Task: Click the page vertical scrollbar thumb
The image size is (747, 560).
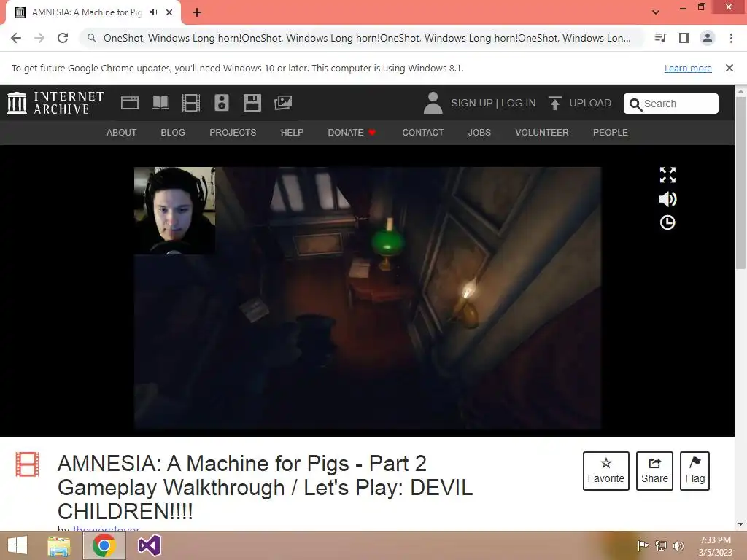Action: pyautogui.click(x=740, y=182)
